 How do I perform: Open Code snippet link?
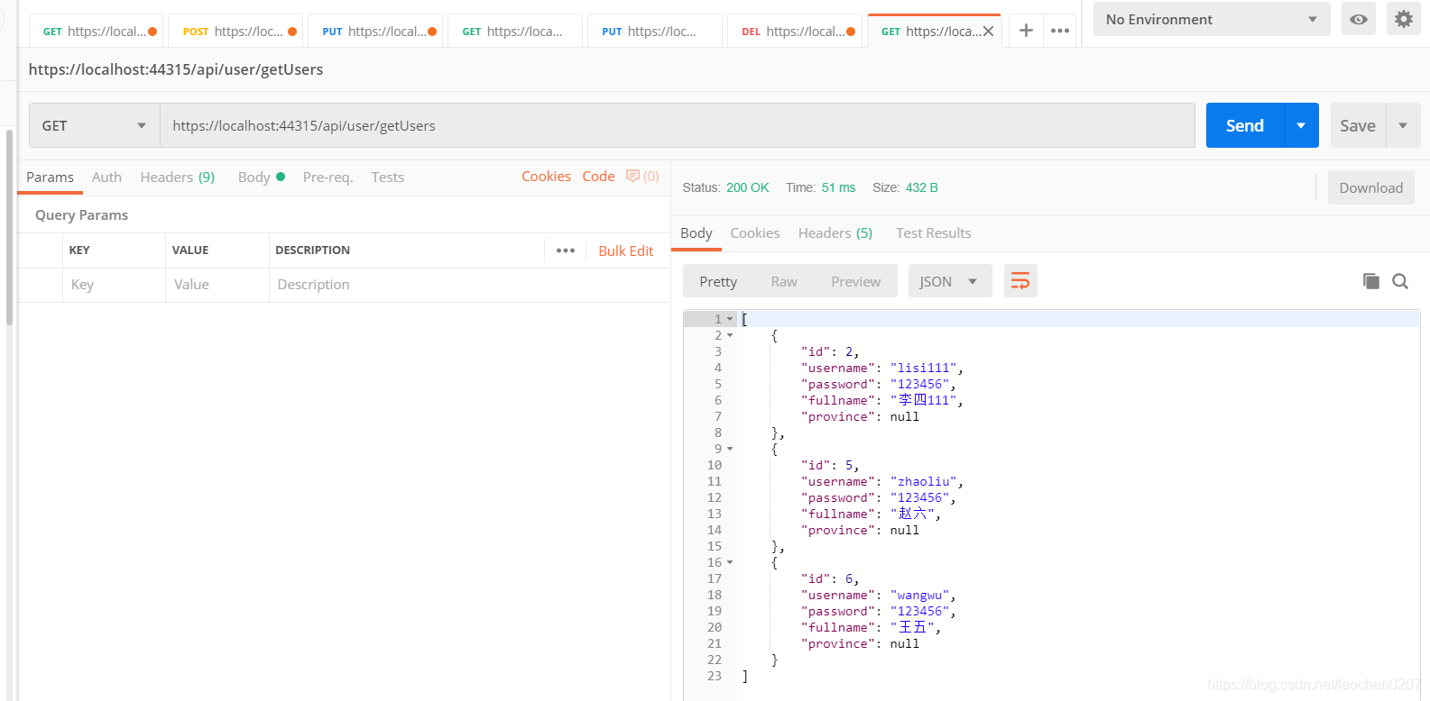598,177
